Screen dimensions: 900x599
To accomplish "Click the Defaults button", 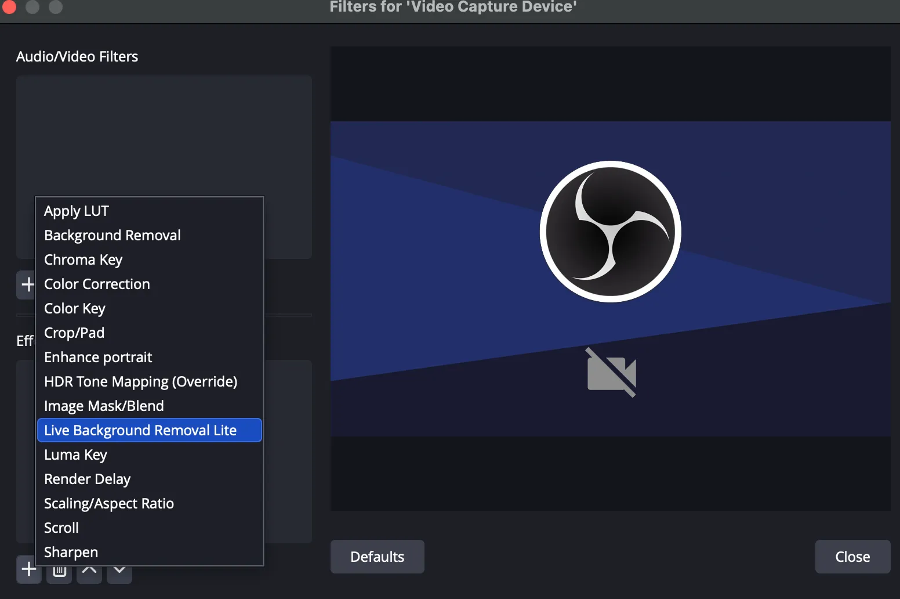I will (x=377, y=557).
